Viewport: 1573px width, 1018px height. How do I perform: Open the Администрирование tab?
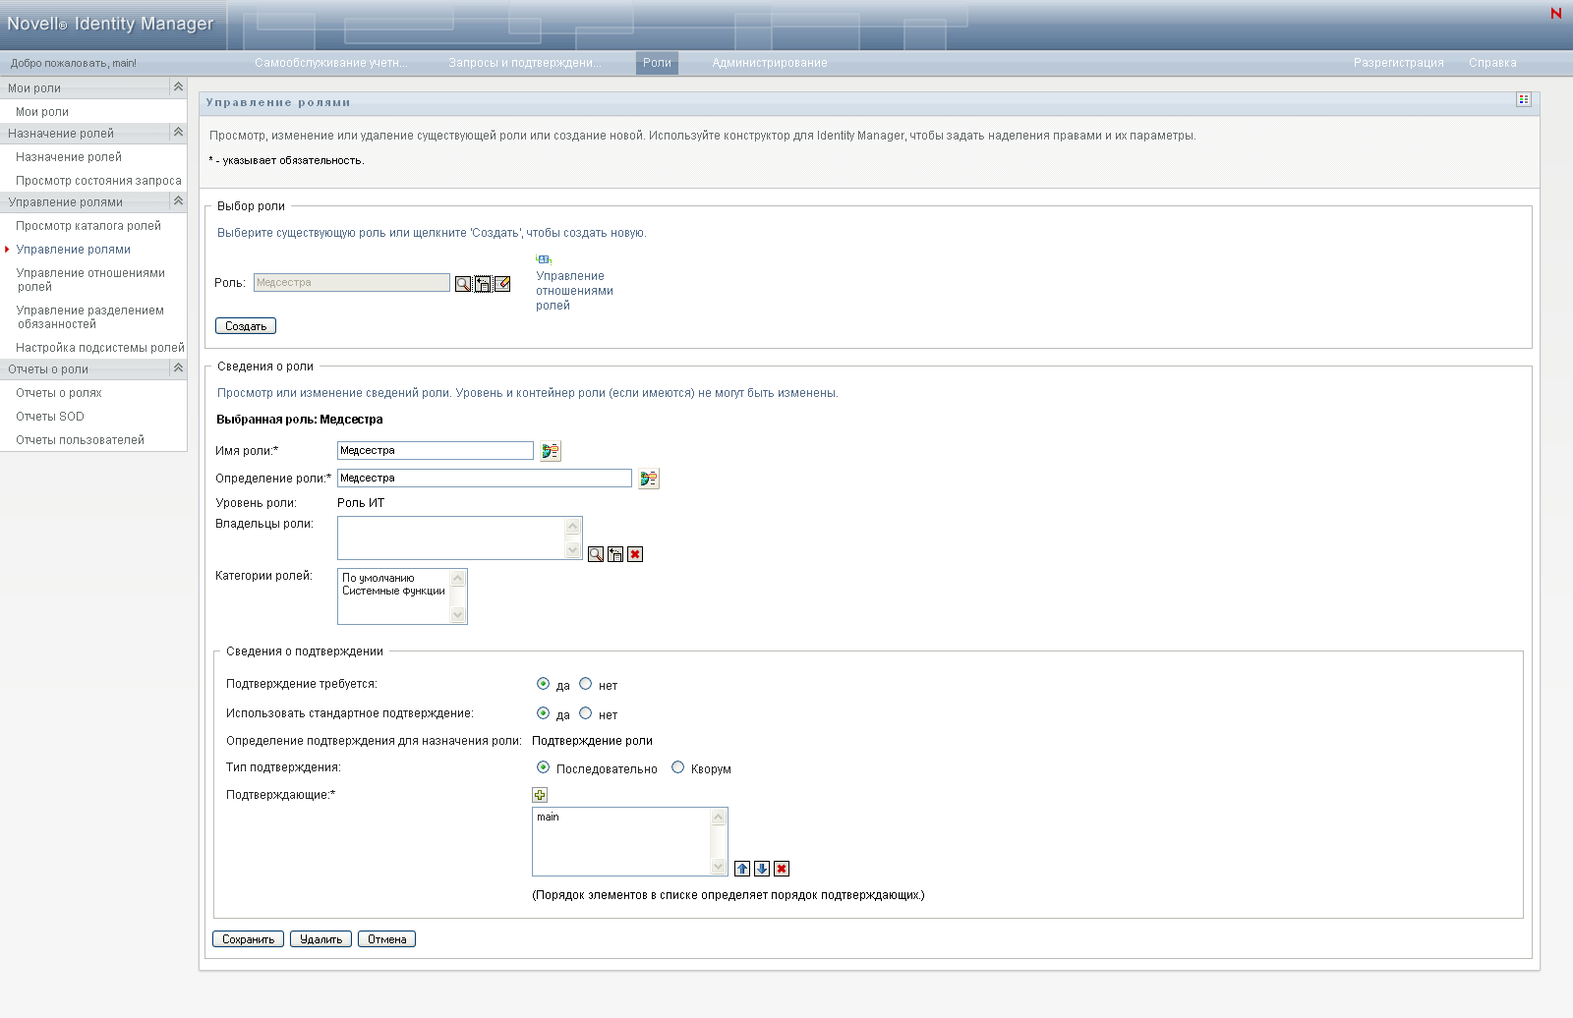click(x=770, y=63)
